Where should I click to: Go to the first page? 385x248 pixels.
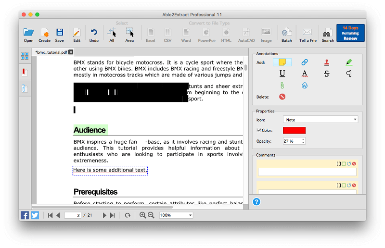[50, 215]
